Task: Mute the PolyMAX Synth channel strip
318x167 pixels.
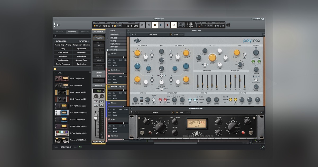Action: coord(101,105)
